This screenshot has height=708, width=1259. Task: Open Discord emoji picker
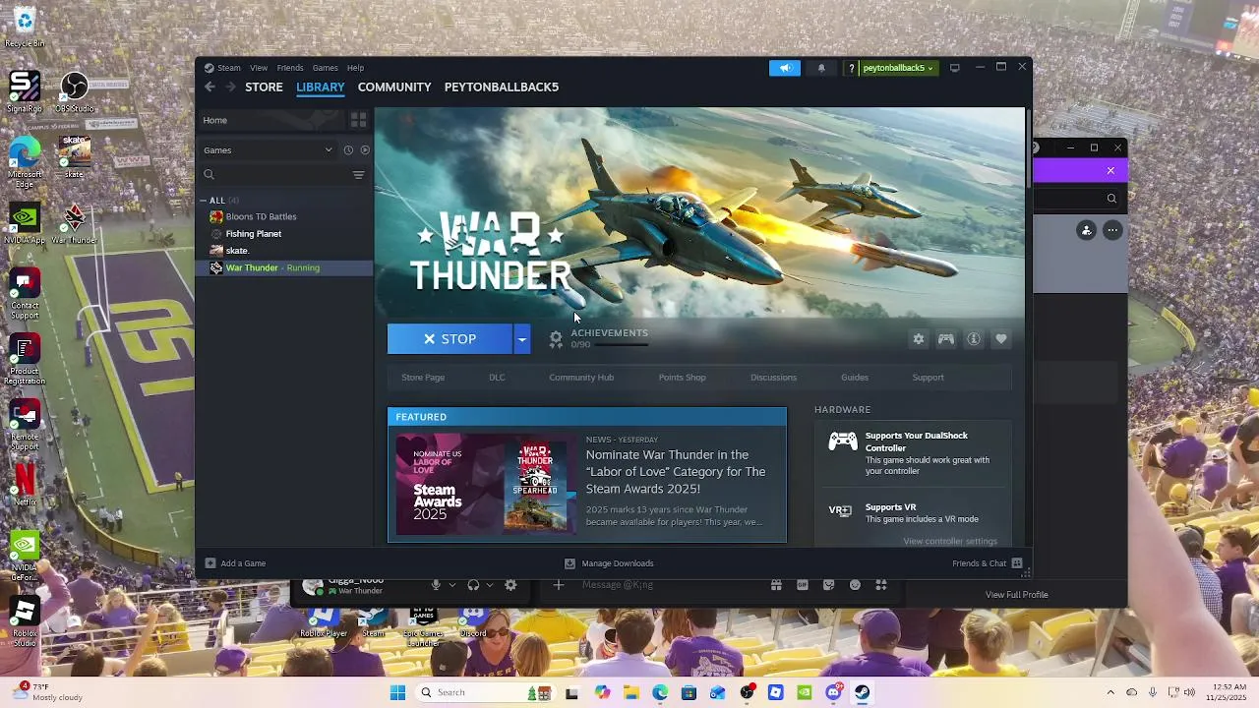855,585
